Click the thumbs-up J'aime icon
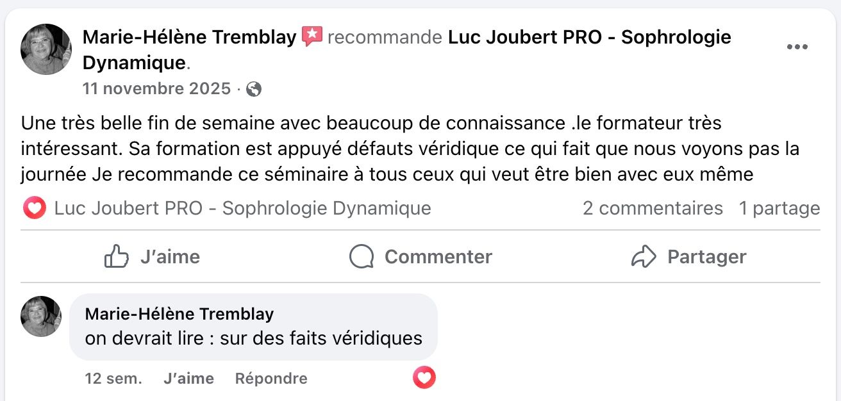Viewport: 841px width, 401px height. [x=116, y=257]
